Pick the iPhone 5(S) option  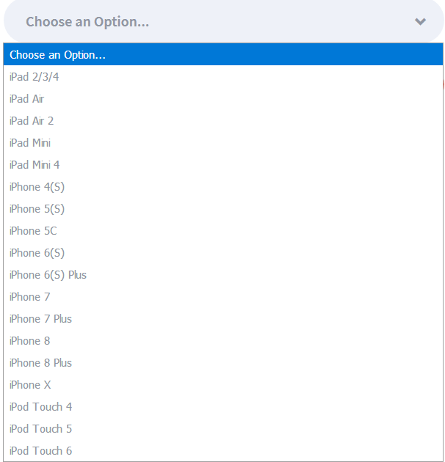pos(37,209)
